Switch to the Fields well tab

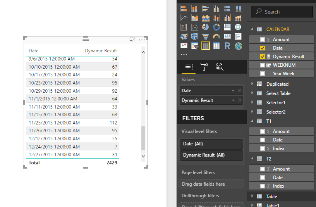pos(189,67)
